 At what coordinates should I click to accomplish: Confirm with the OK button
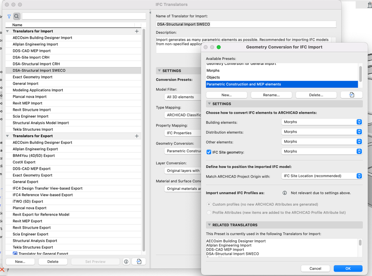pyautogui.click(x=348, y=269)
